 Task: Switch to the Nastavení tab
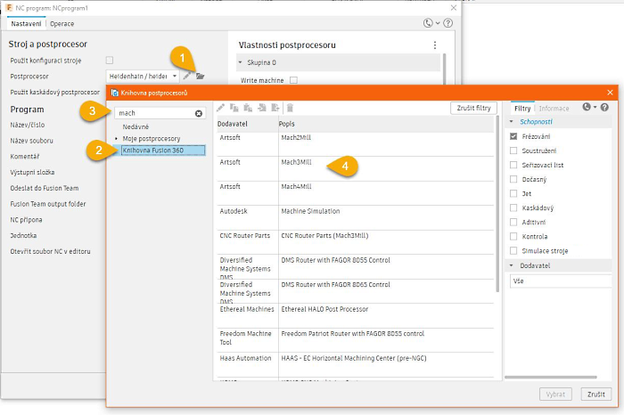26,24
